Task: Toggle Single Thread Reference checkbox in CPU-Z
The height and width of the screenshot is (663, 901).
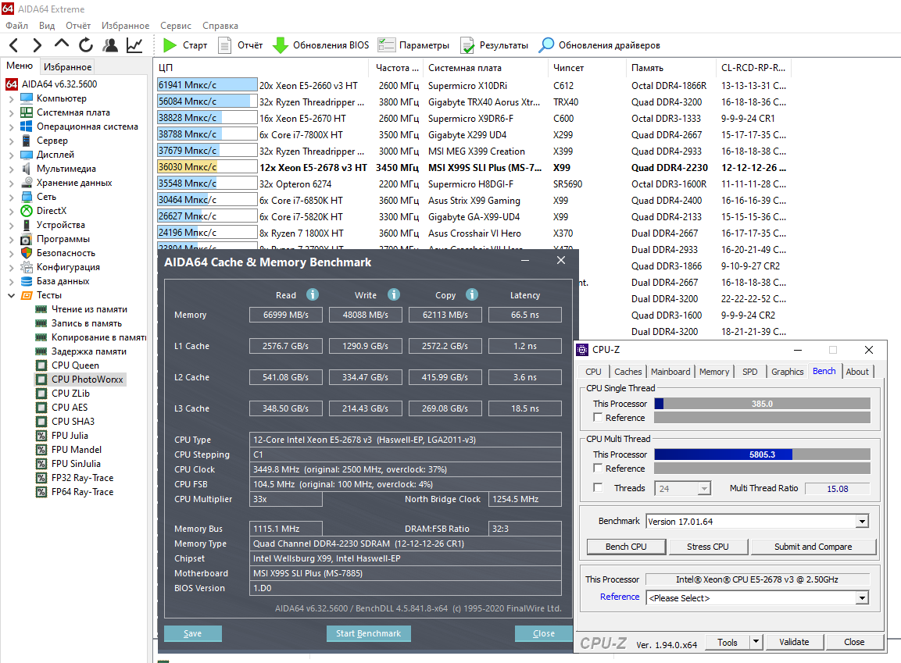Action: click(x=598, y=417)
